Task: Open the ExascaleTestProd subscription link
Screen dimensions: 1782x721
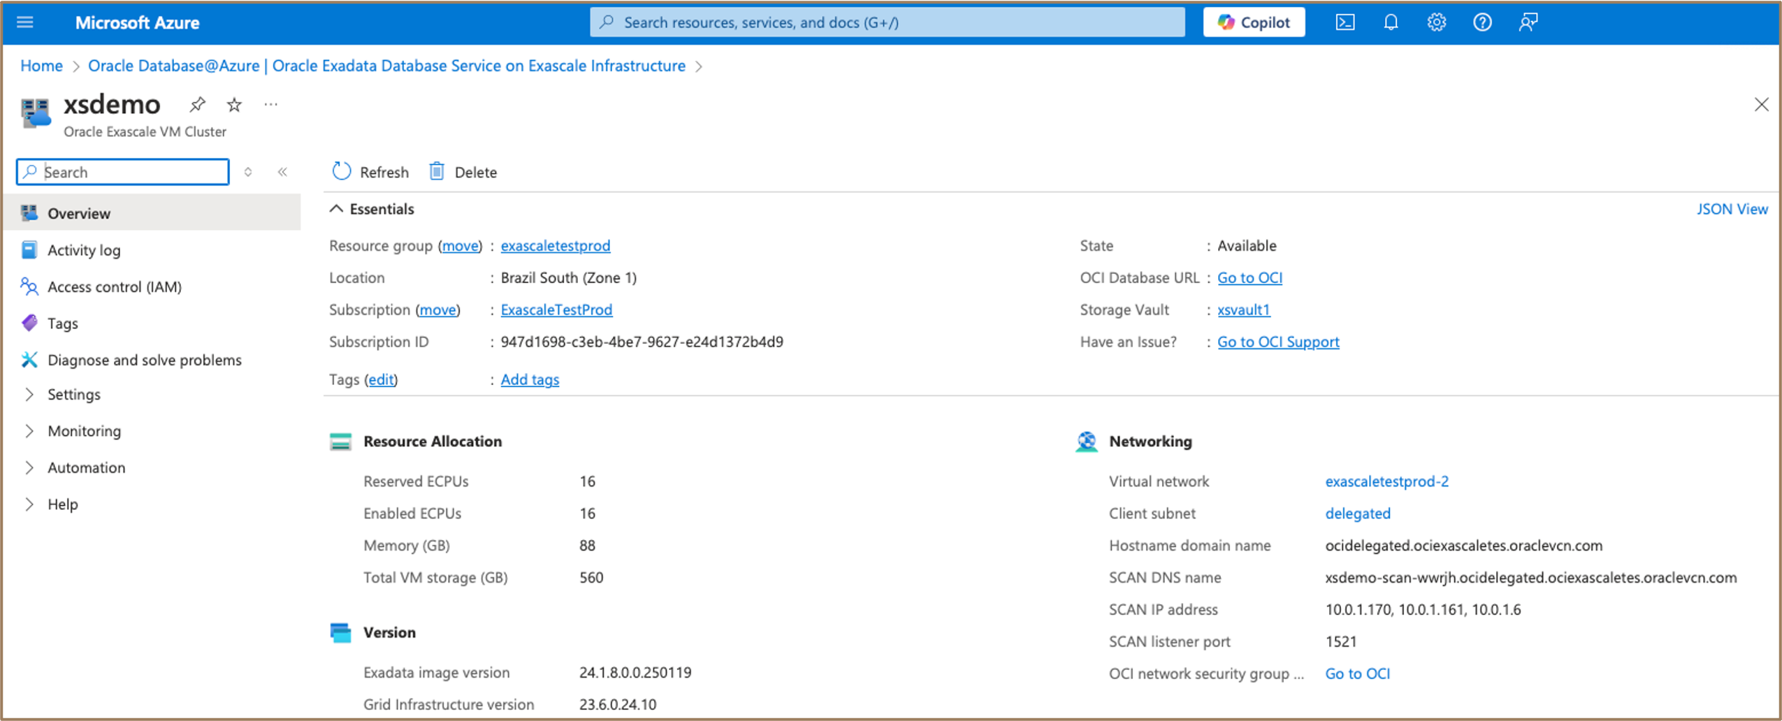Action: point(556,309)
